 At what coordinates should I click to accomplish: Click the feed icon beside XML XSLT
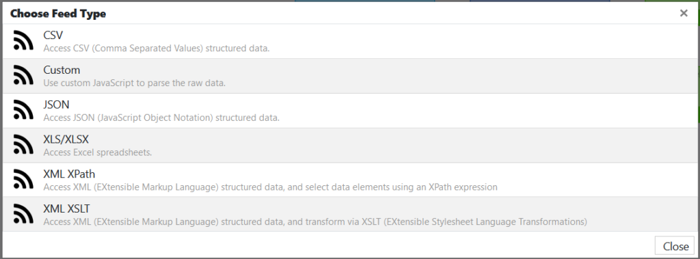[x=23, y=214]
